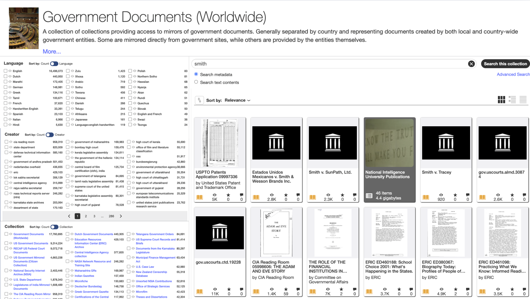Click views eye icon on USPTO Patents Application card
530x299 pixels.
pyautogui.click(x=215, y=195)
